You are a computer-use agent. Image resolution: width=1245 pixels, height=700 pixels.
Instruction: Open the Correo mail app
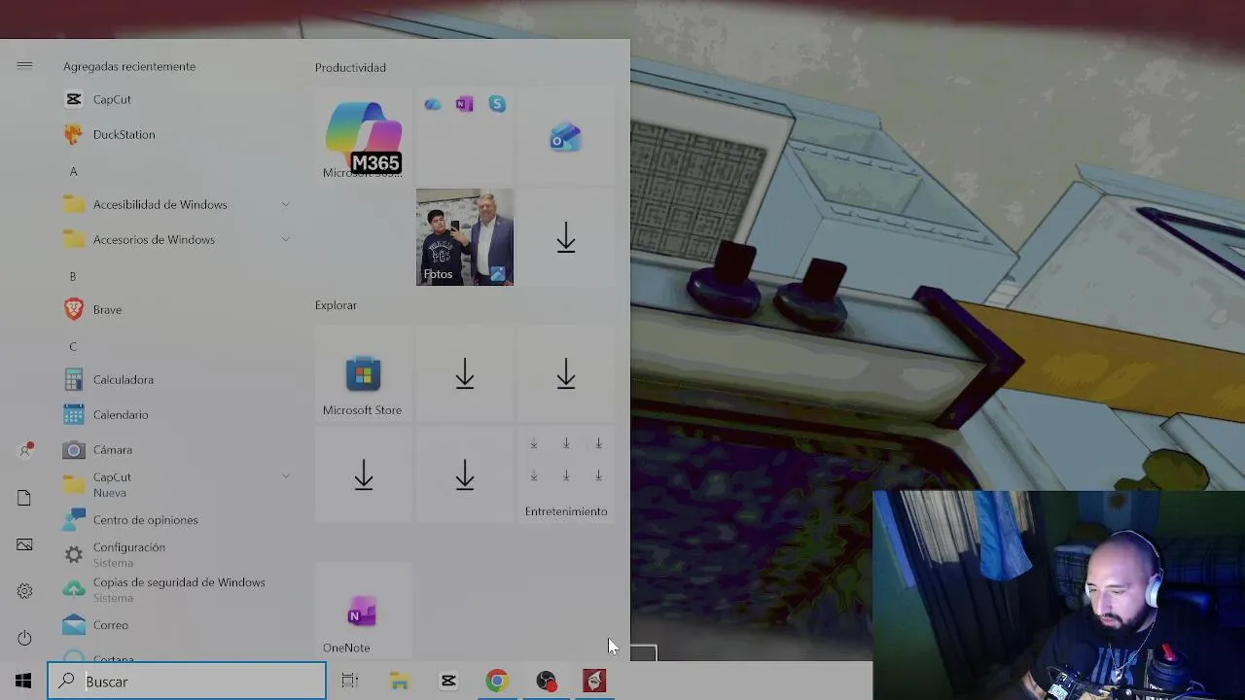coord(175,624)
